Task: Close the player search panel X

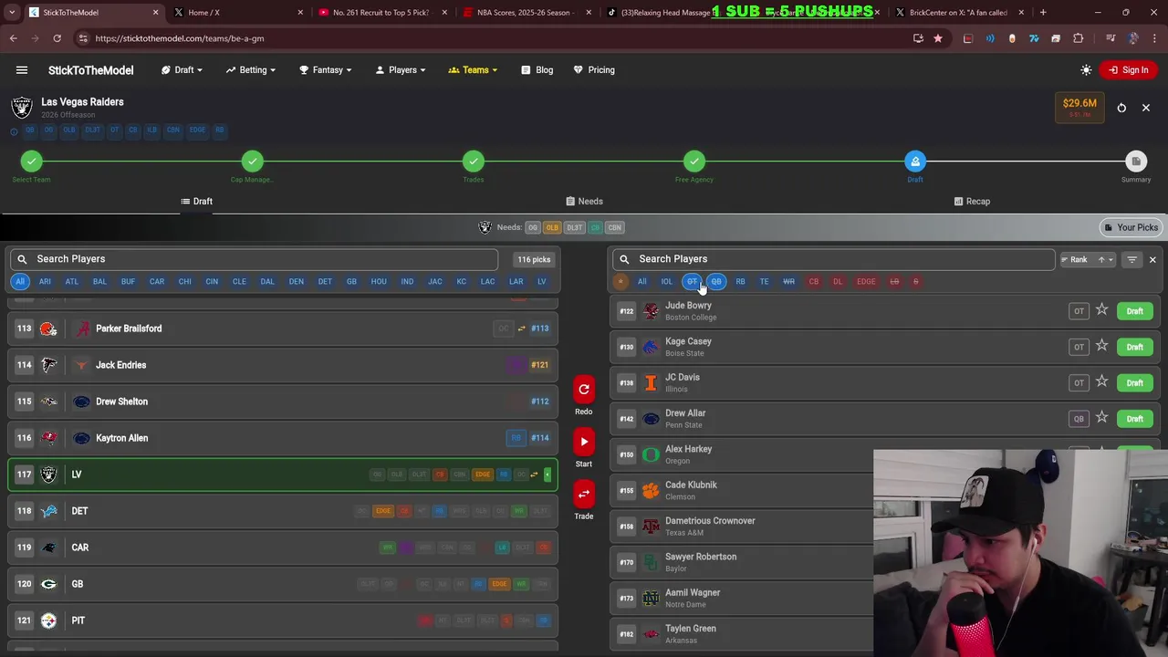Action: 1152,260
